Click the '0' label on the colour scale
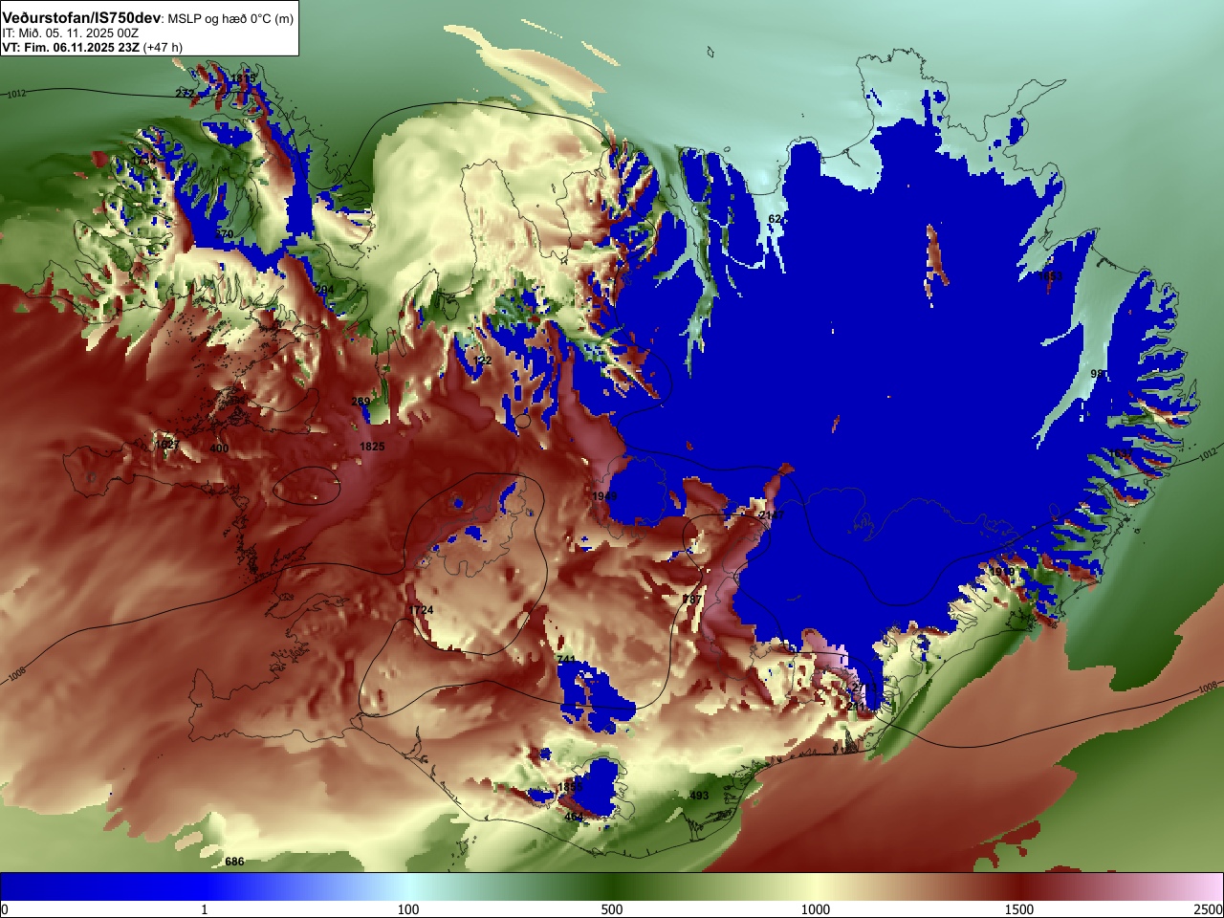Viewport: 1224px width, 918px height. (5, 909)
